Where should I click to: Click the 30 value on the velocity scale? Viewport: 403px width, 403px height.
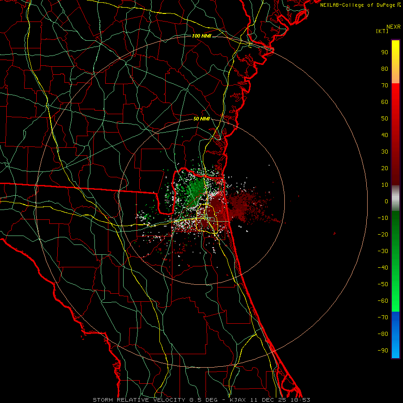coord(385,152)
